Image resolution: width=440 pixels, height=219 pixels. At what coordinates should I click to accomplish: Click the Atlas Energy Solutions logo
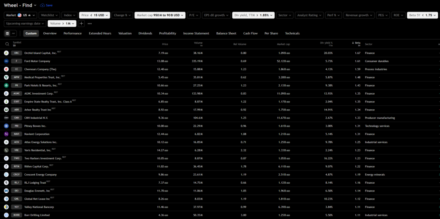[x=6, y=142]
